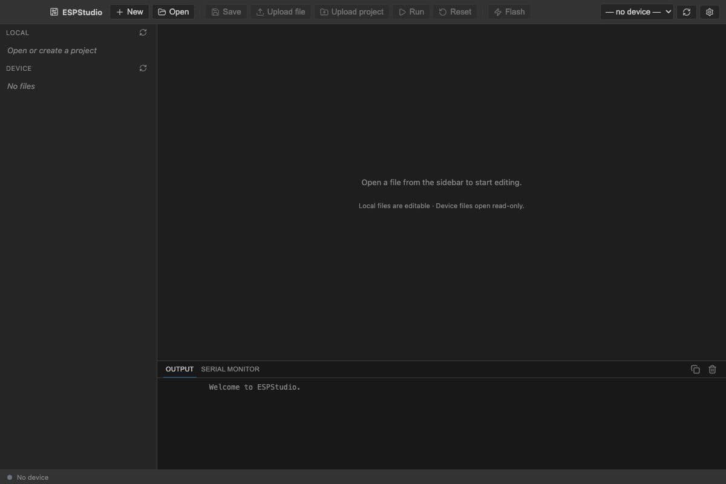Open an existing project folder
This screenshot has width=726, height=484.
coord(174,12)
